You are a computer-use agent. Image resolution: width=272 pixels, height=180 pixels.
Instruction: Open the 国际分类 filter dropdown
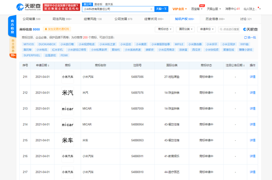tap(186, 29)
